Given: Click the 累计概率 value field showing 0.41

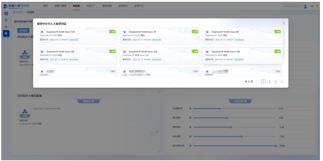Looking at the screenshot, I should pos(295,118).
